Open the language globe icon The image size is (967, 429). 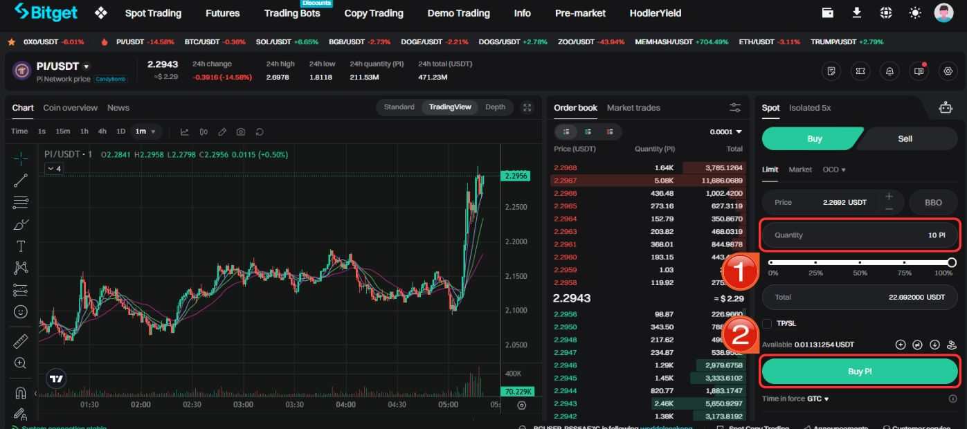(886, 12)
